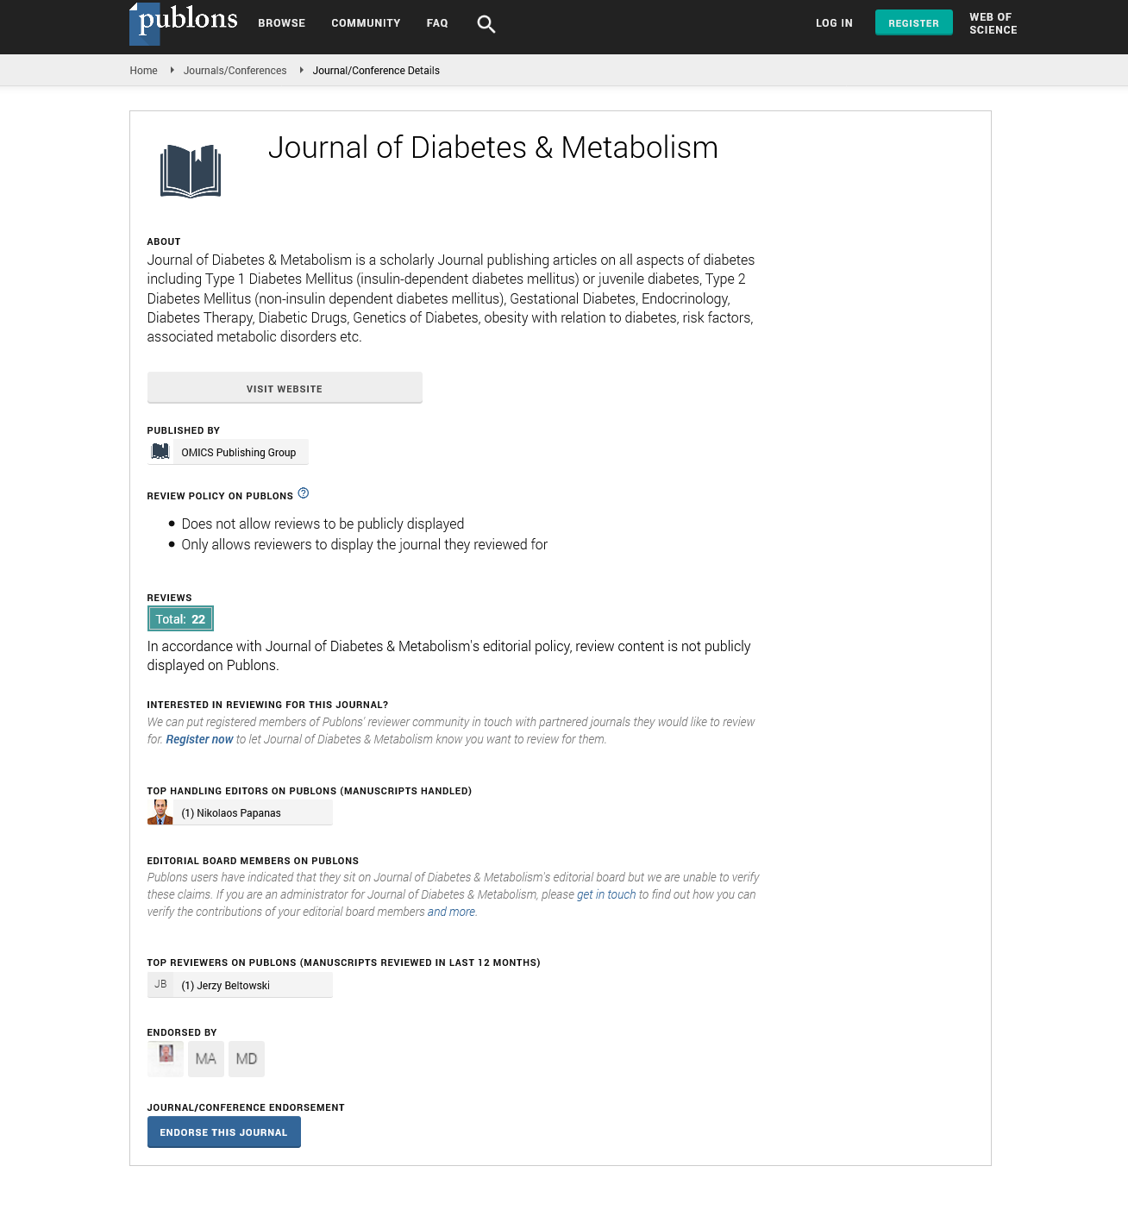Click Journal/Conference Details breadcrumb
The image size is (1128, 1229).
pos(376,71)
